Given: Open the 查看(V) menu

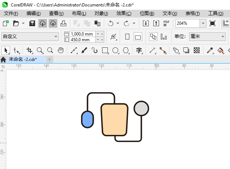Looking at the screenshot, I should point(56,14).
